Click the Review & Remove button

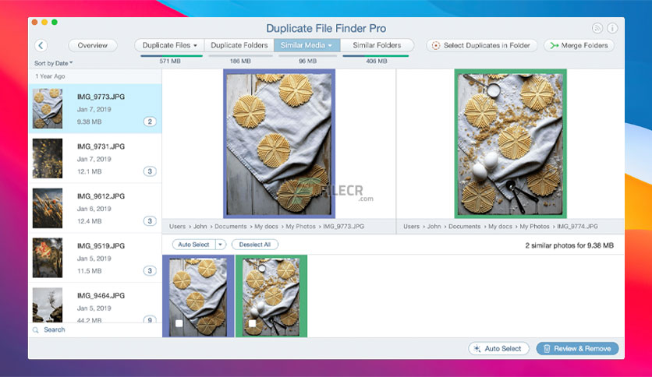[x=577, y=349]
